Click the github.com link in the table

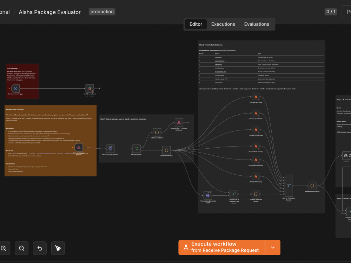point(218,65)
